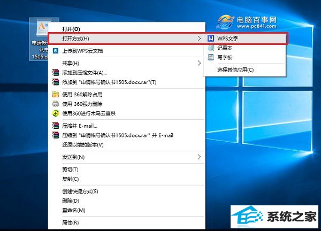Click the green 360木马云查杀 icon

point(56,113)
